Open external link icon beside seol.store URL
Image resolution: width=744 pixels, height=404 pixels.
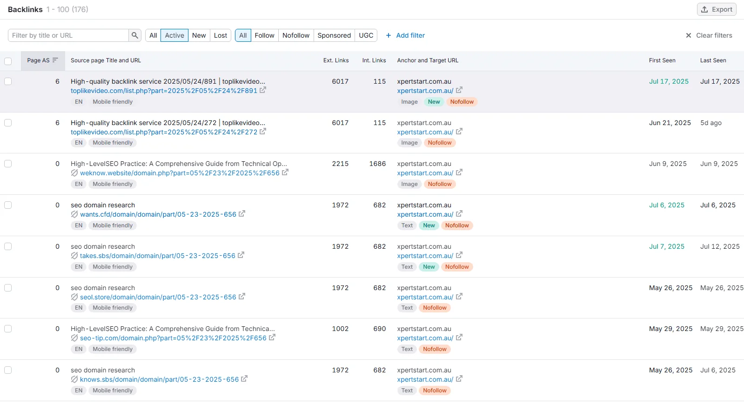tap(242, 297)
